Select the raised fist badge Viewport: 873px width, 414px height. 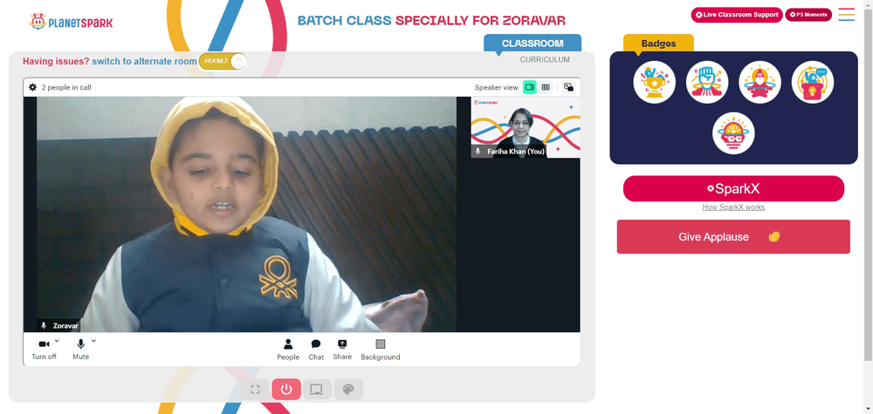707,82
